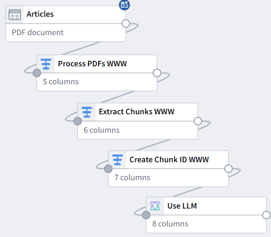Click the PDF document label under Articles

[37, 32]
